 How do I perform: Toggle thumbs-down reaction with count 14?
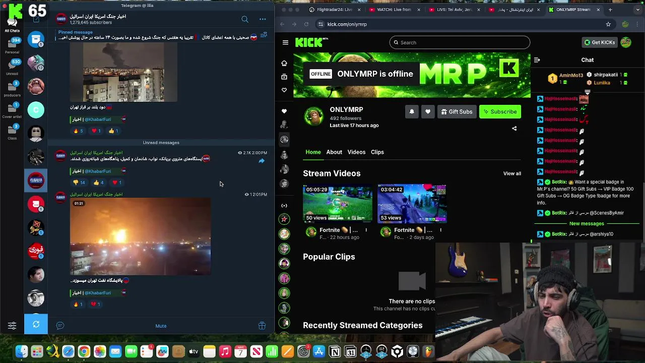pos(79,183)
